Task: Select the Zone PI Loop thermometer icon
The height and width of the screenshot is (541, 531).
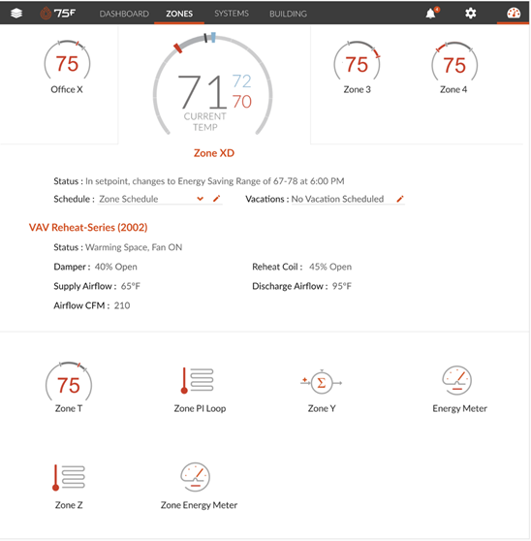Action: [x=198, y=380]
